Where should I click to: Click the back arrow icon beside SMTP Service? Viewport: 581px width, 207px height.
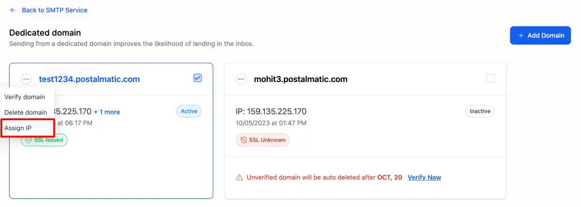pos(13,10)
